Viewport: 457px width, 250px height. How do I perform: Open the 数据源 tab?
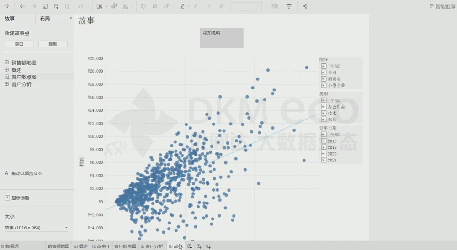(x=10, y=246)
